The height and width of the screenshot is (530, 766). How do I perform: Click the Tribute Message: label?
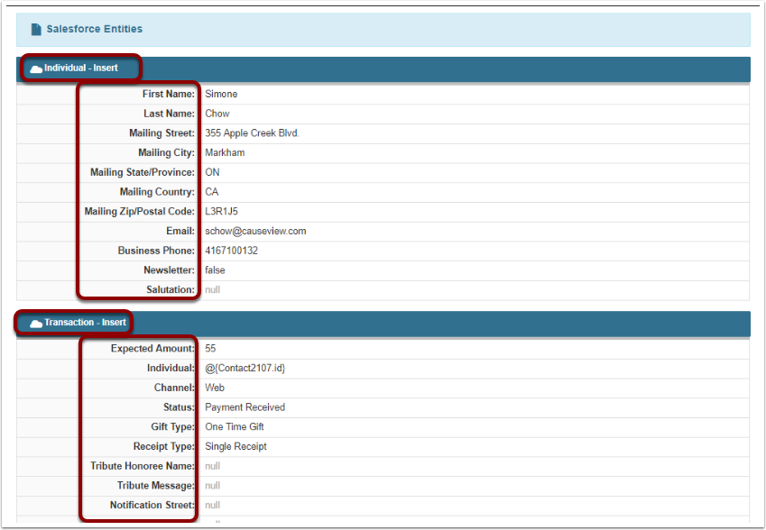(x=156, y=486)
